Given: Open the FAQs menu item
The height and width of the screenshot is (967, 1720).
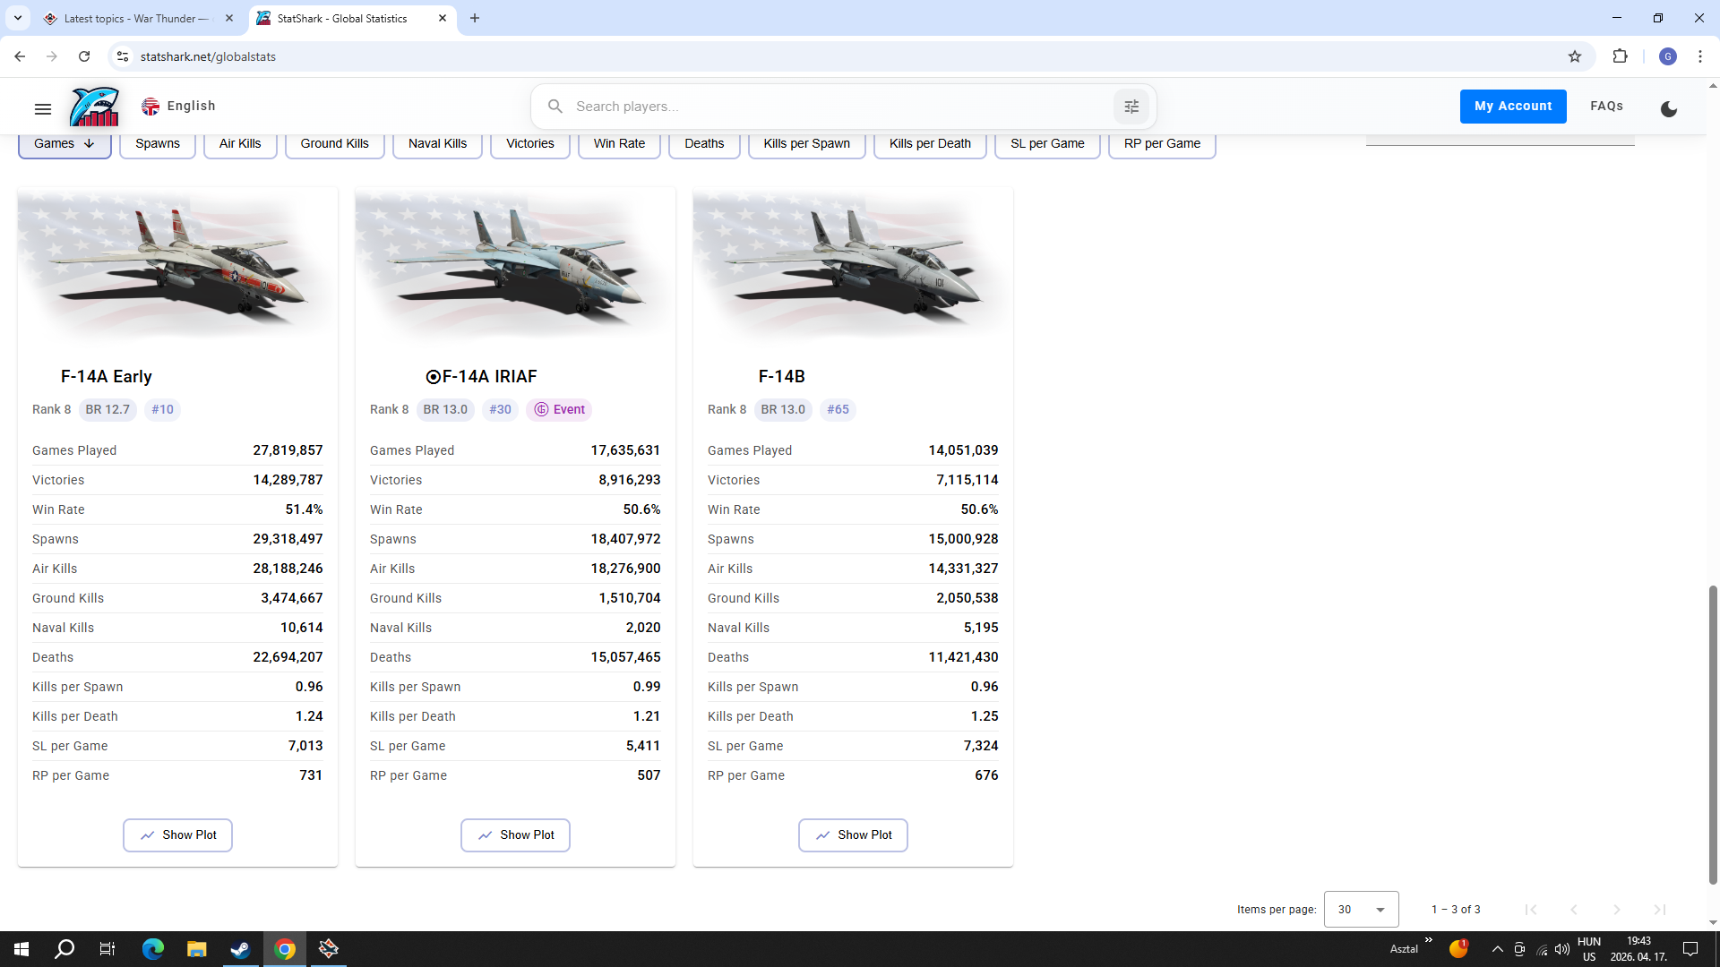Looking at the screenshot, I should (1606, 106).
